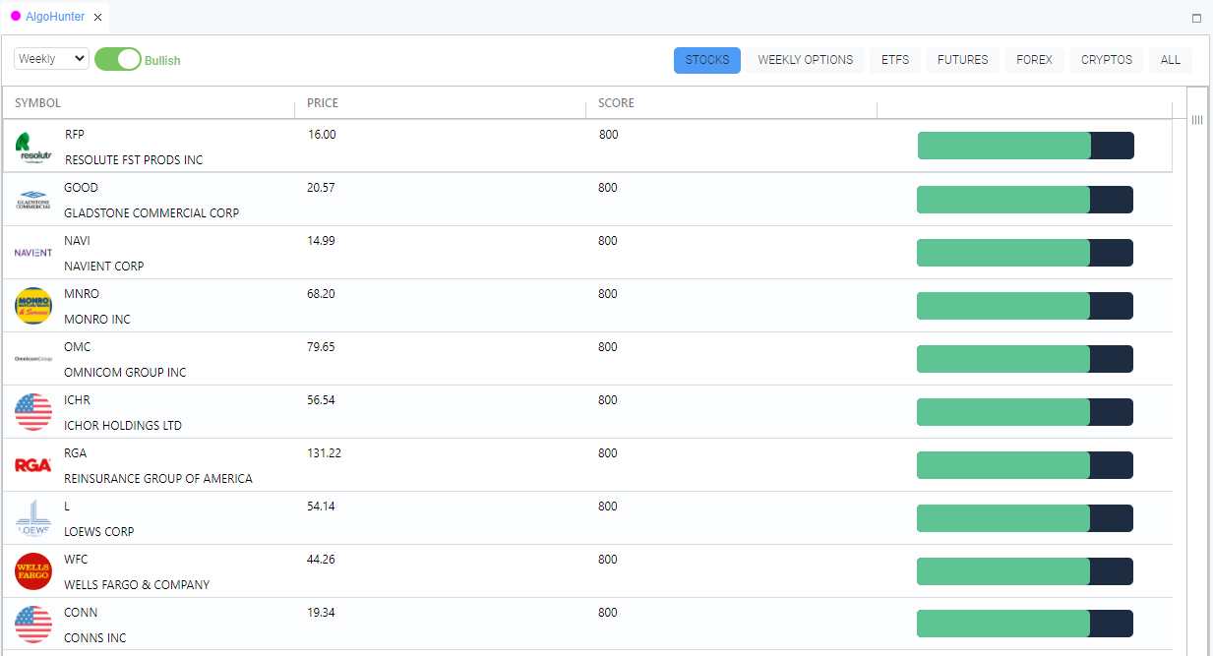
Task: Click the flag icon beside CONN
Action: point(33,625)
